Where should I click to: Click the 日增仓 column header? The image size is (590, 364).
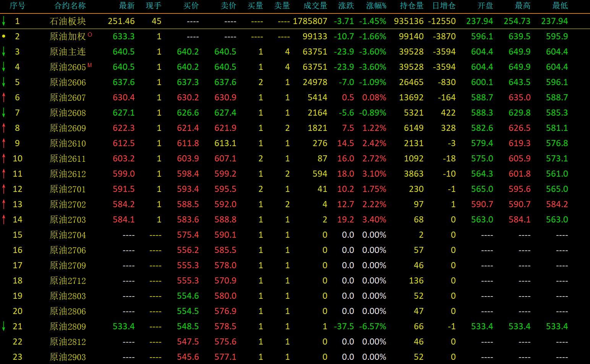[444, 6]
